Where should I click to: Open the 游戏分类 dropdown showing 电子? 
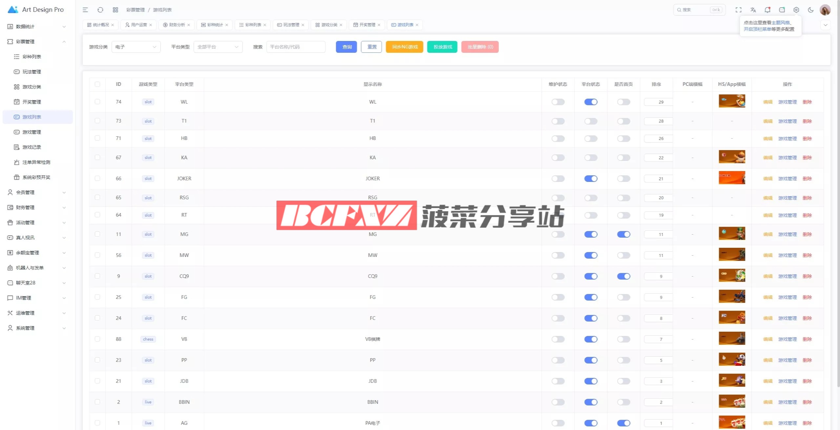tap(136, 47)
